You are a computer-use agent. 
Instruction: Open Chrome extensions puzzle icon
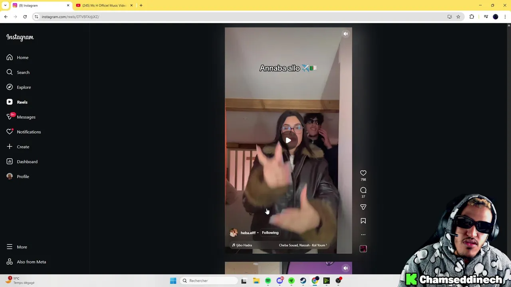point(472,17)
